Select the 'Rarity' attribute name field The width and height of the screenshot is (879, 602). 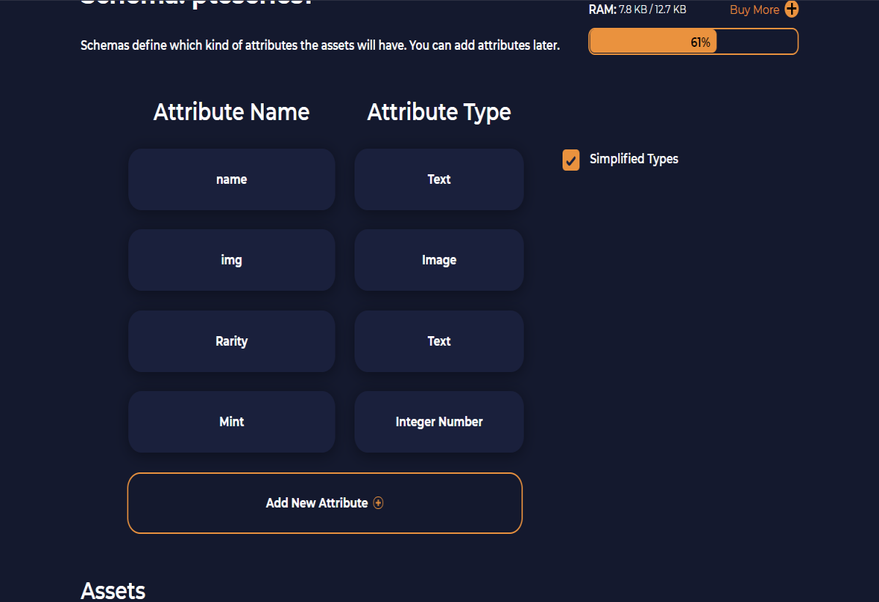coord(231,341)
